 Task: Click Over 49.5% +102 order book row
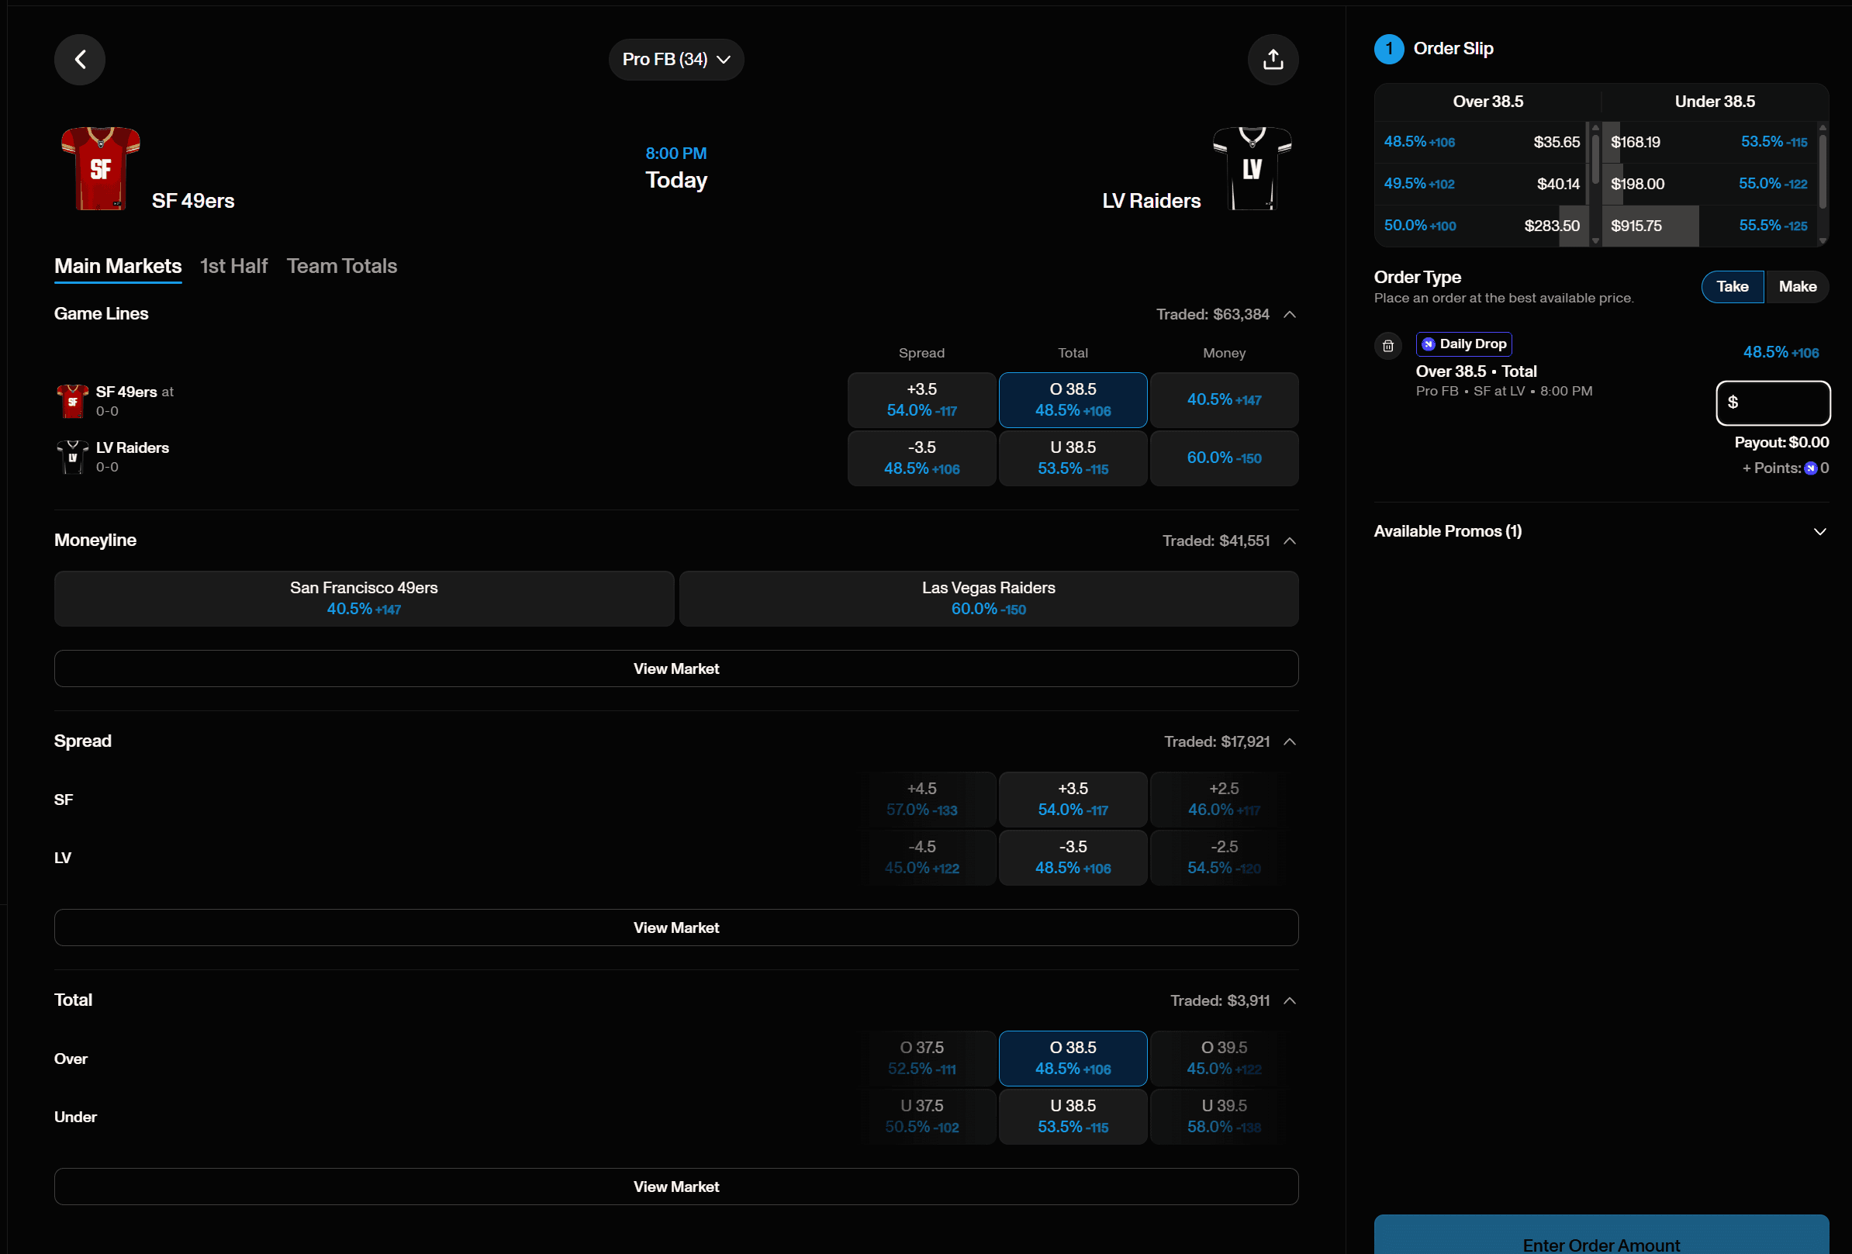(1482, 184)
